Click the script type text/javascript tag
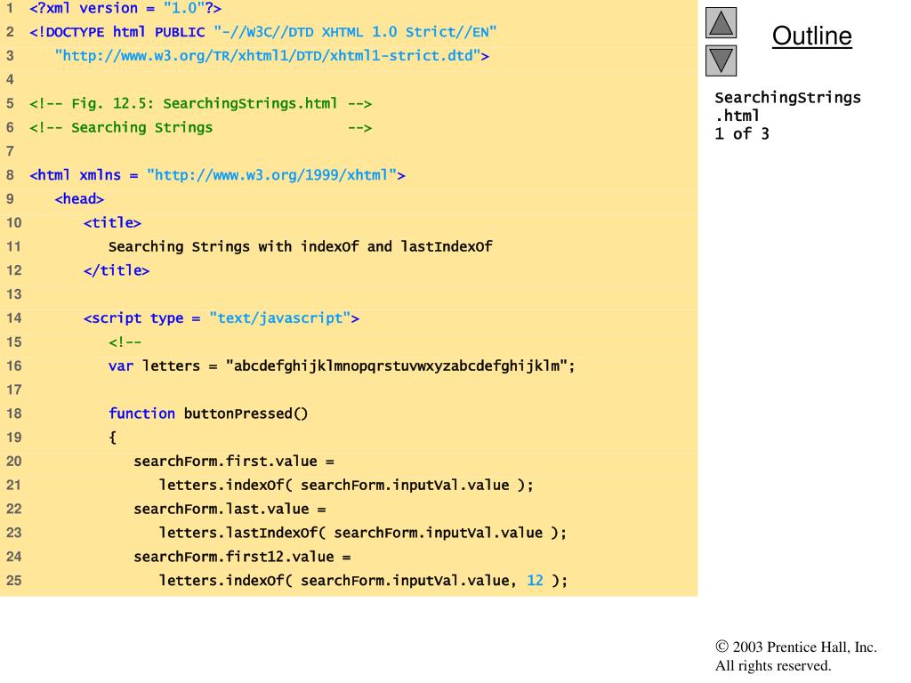The height and width of the screenshot is (683, 911). [222, 318]
